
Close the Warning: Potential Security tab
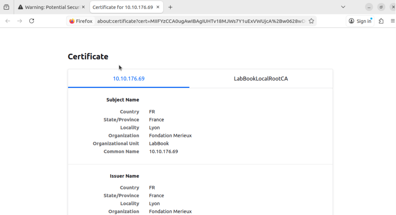pos(83,7)
